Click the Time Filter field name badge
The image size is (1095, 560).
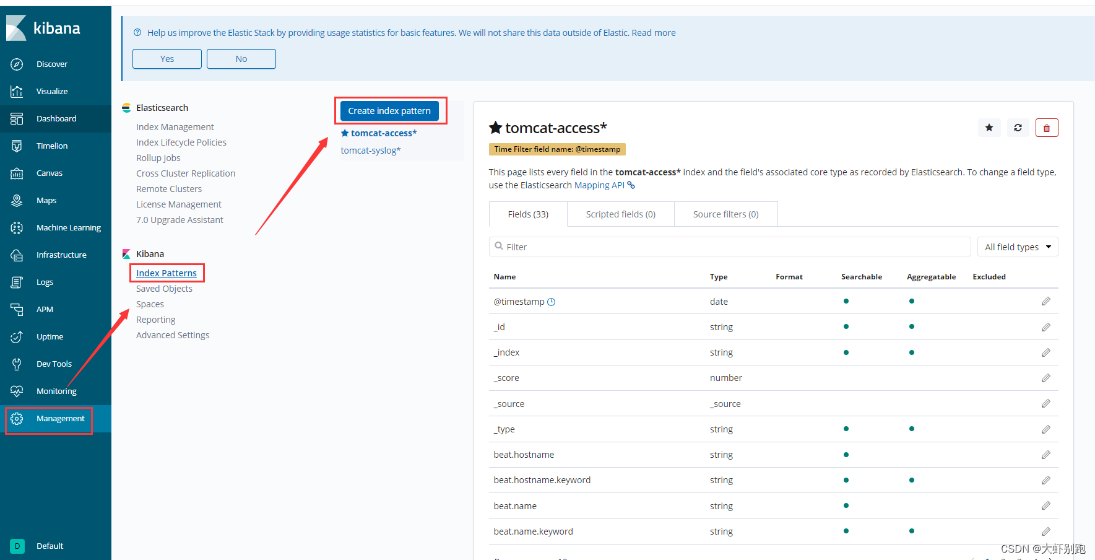557,149
